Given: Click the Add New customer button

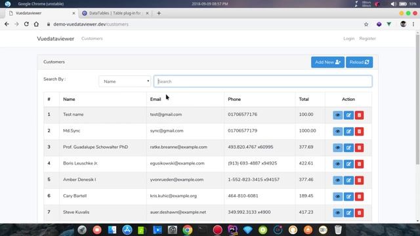Looking at the screenshot, I should pyautogui.click(x=327, y=62).
